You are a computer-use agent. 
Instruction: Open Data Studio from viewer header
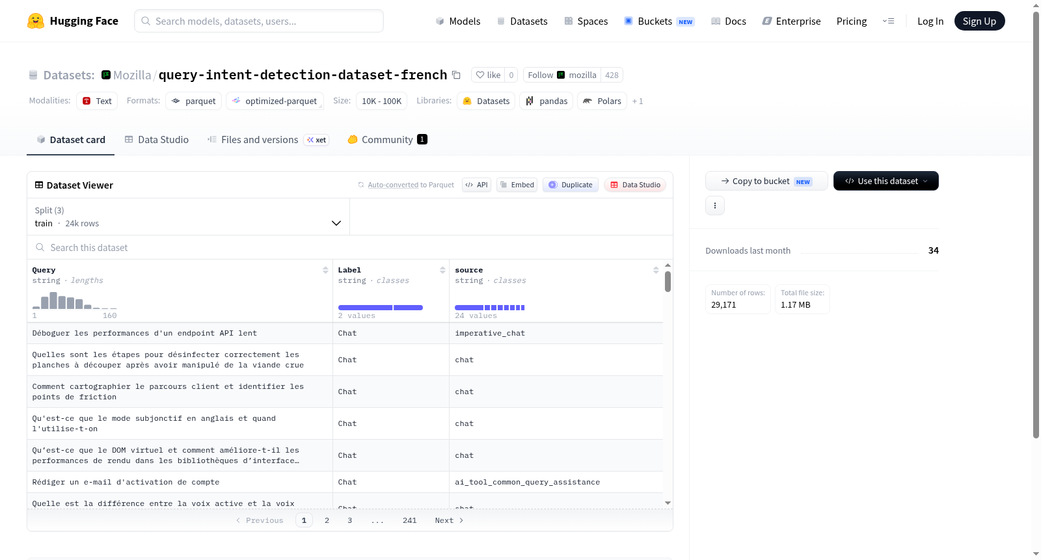pos(635,185)
